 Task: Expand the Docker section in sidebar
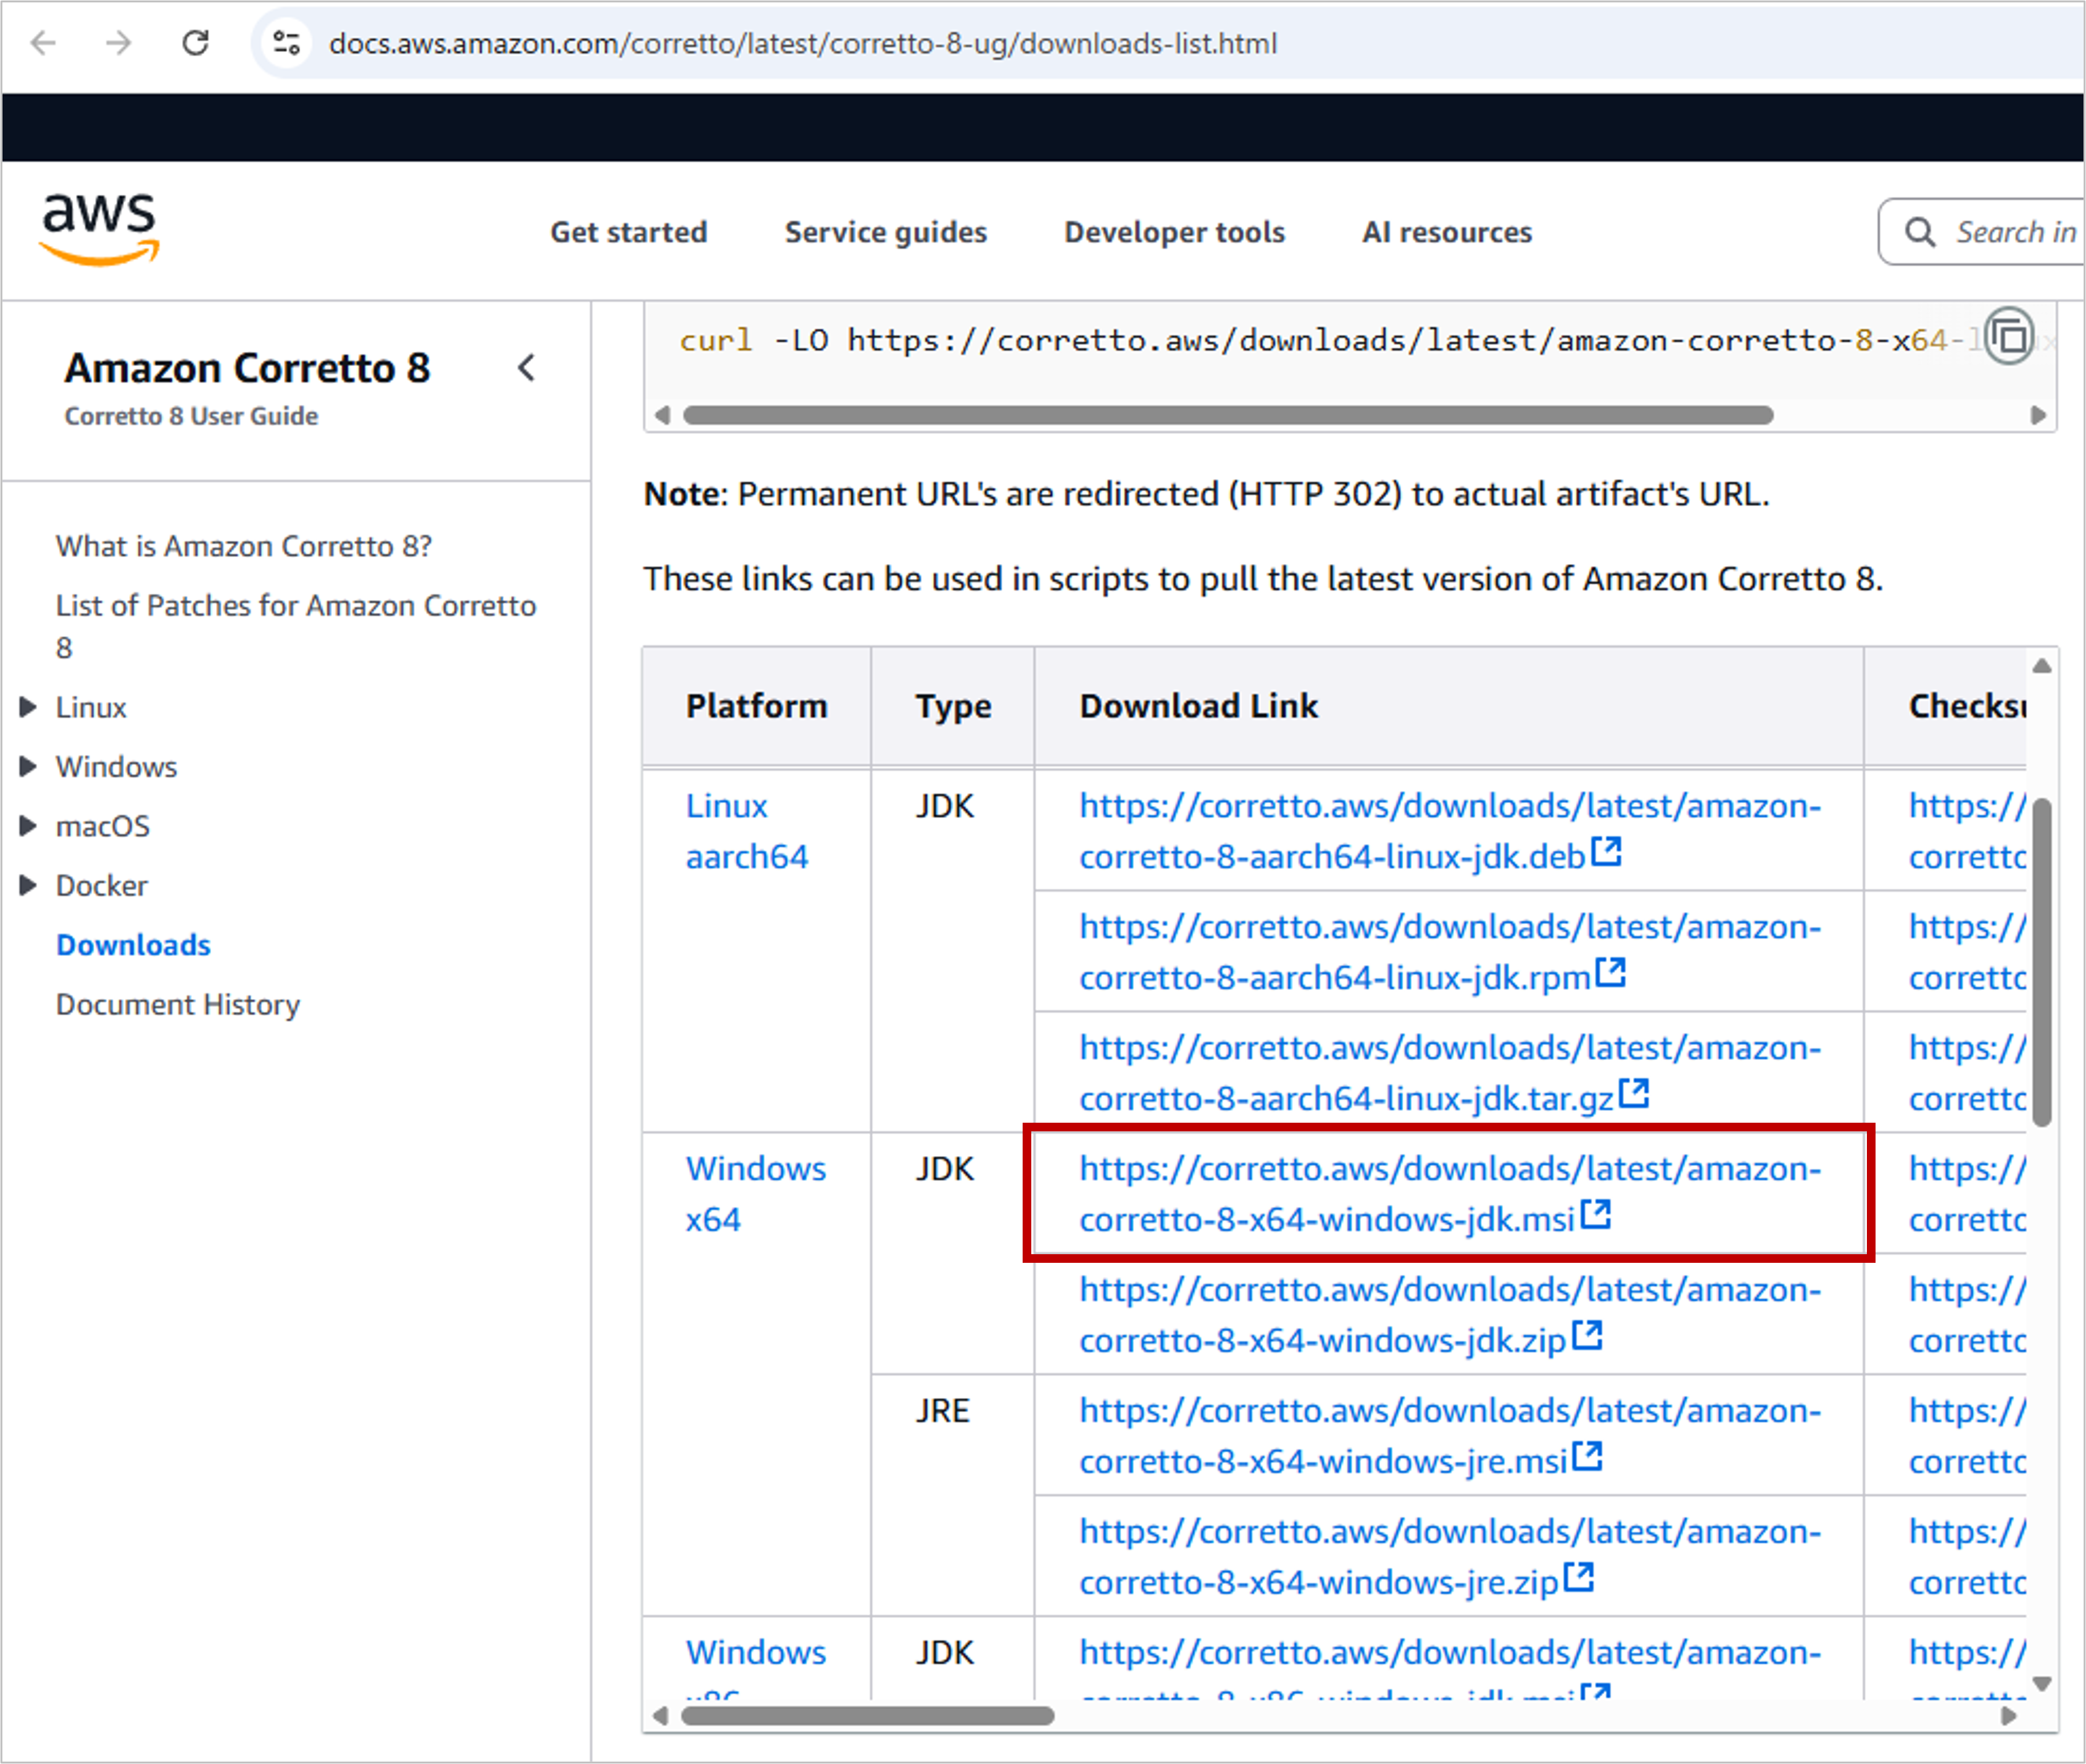(28, 885)
